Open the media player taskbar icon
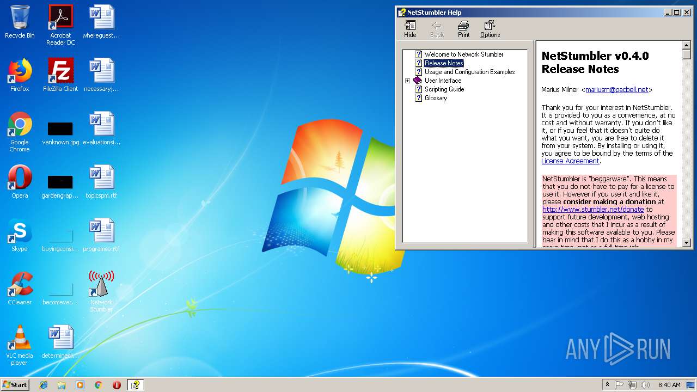 (80, 385)
